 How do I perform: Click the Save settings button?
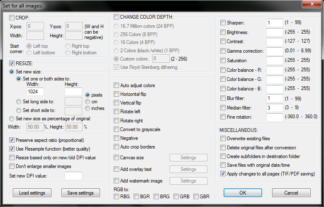80,193
